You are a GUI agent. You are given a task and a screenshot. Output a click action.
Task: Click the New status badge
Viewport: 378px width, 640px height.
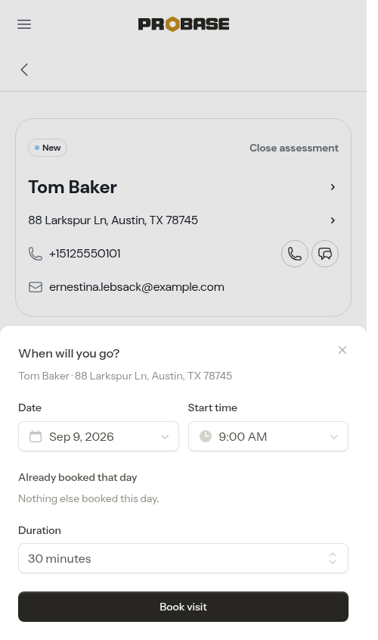48,148
